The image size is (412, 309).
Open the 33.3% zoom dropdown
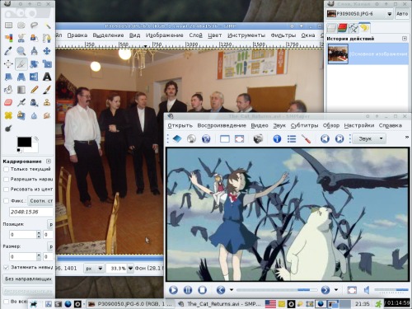click(130, 268)
